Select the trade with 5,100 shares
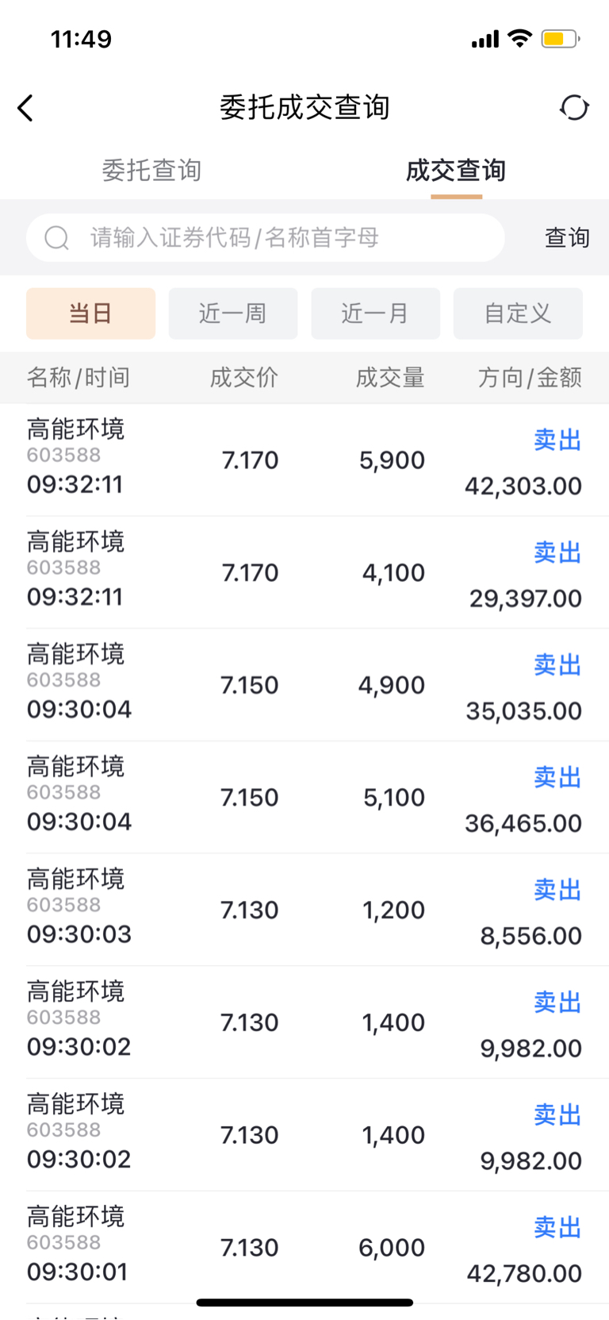 point(304,798)
